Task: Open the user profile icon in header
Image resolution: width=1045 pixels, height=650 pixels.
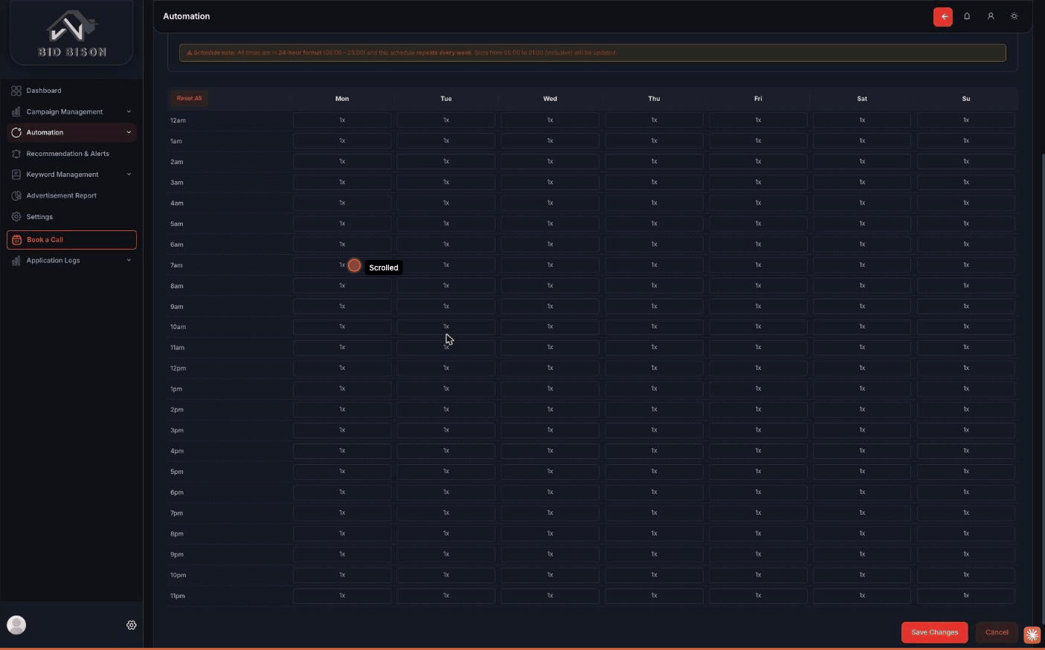Action: click(991, 16)
